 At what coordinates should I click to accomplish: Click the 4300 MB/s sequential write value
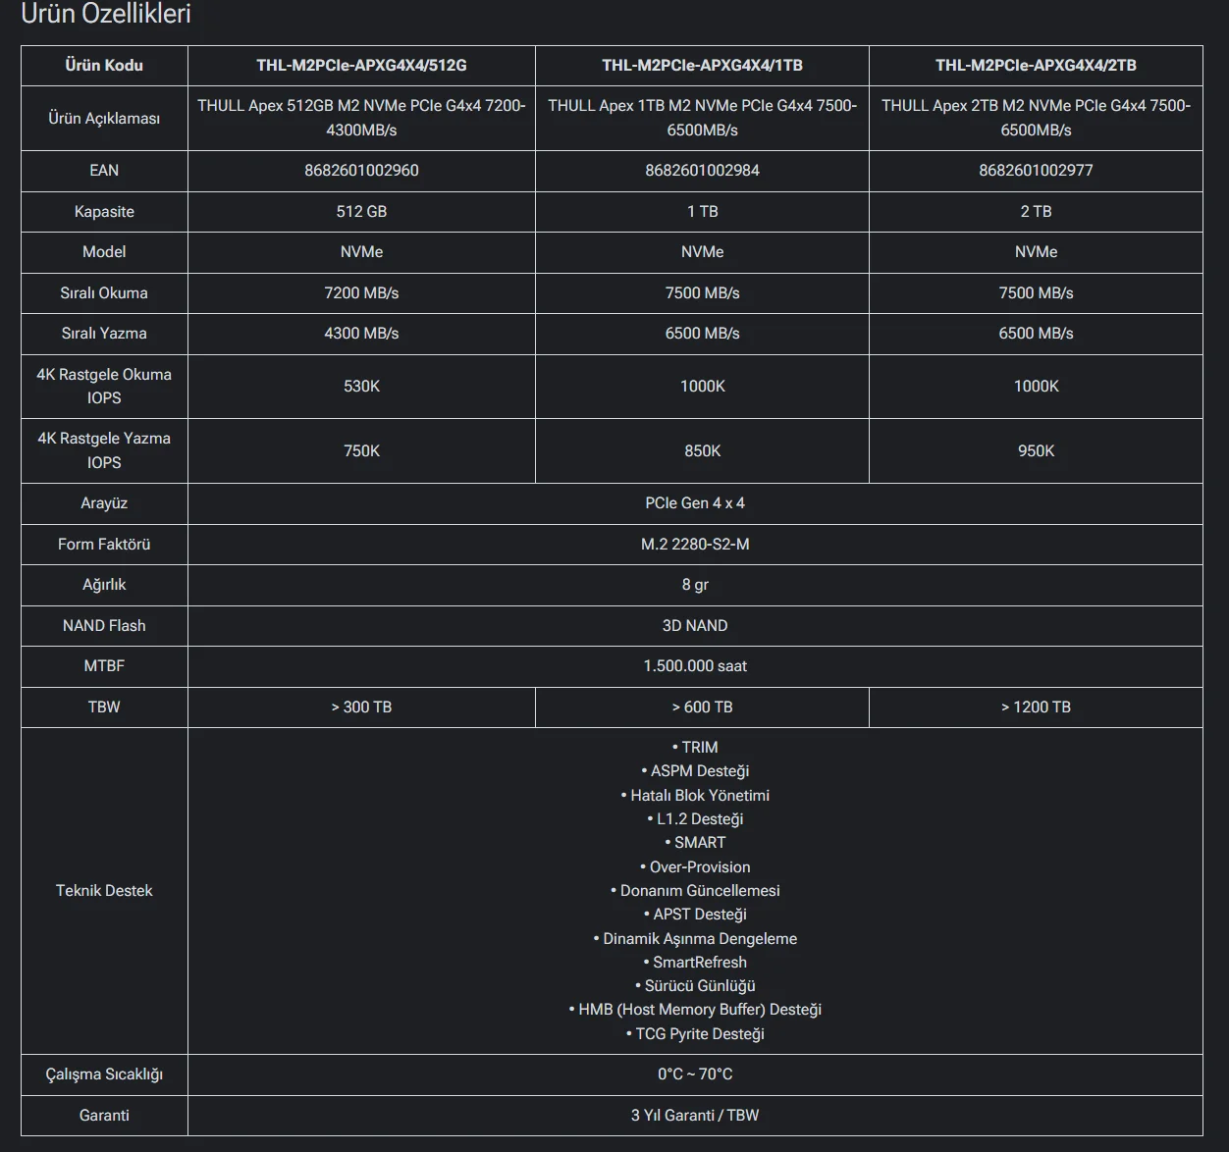361,334
